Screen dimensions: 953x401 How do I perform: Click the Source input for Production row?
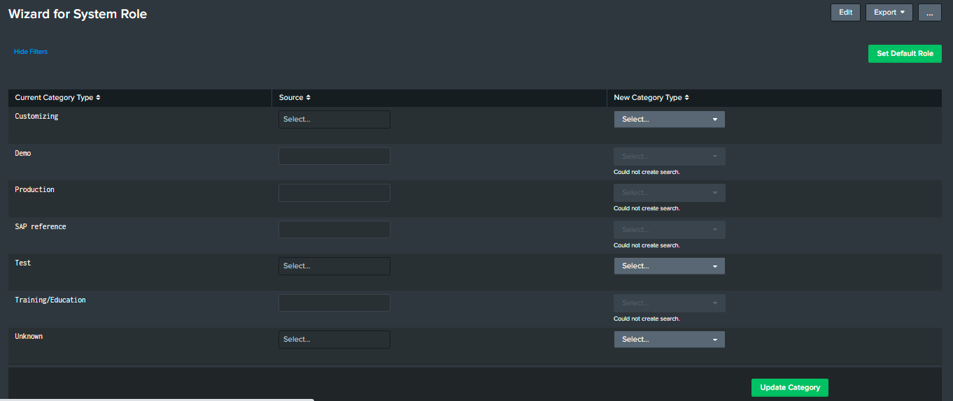pos(334,193)
